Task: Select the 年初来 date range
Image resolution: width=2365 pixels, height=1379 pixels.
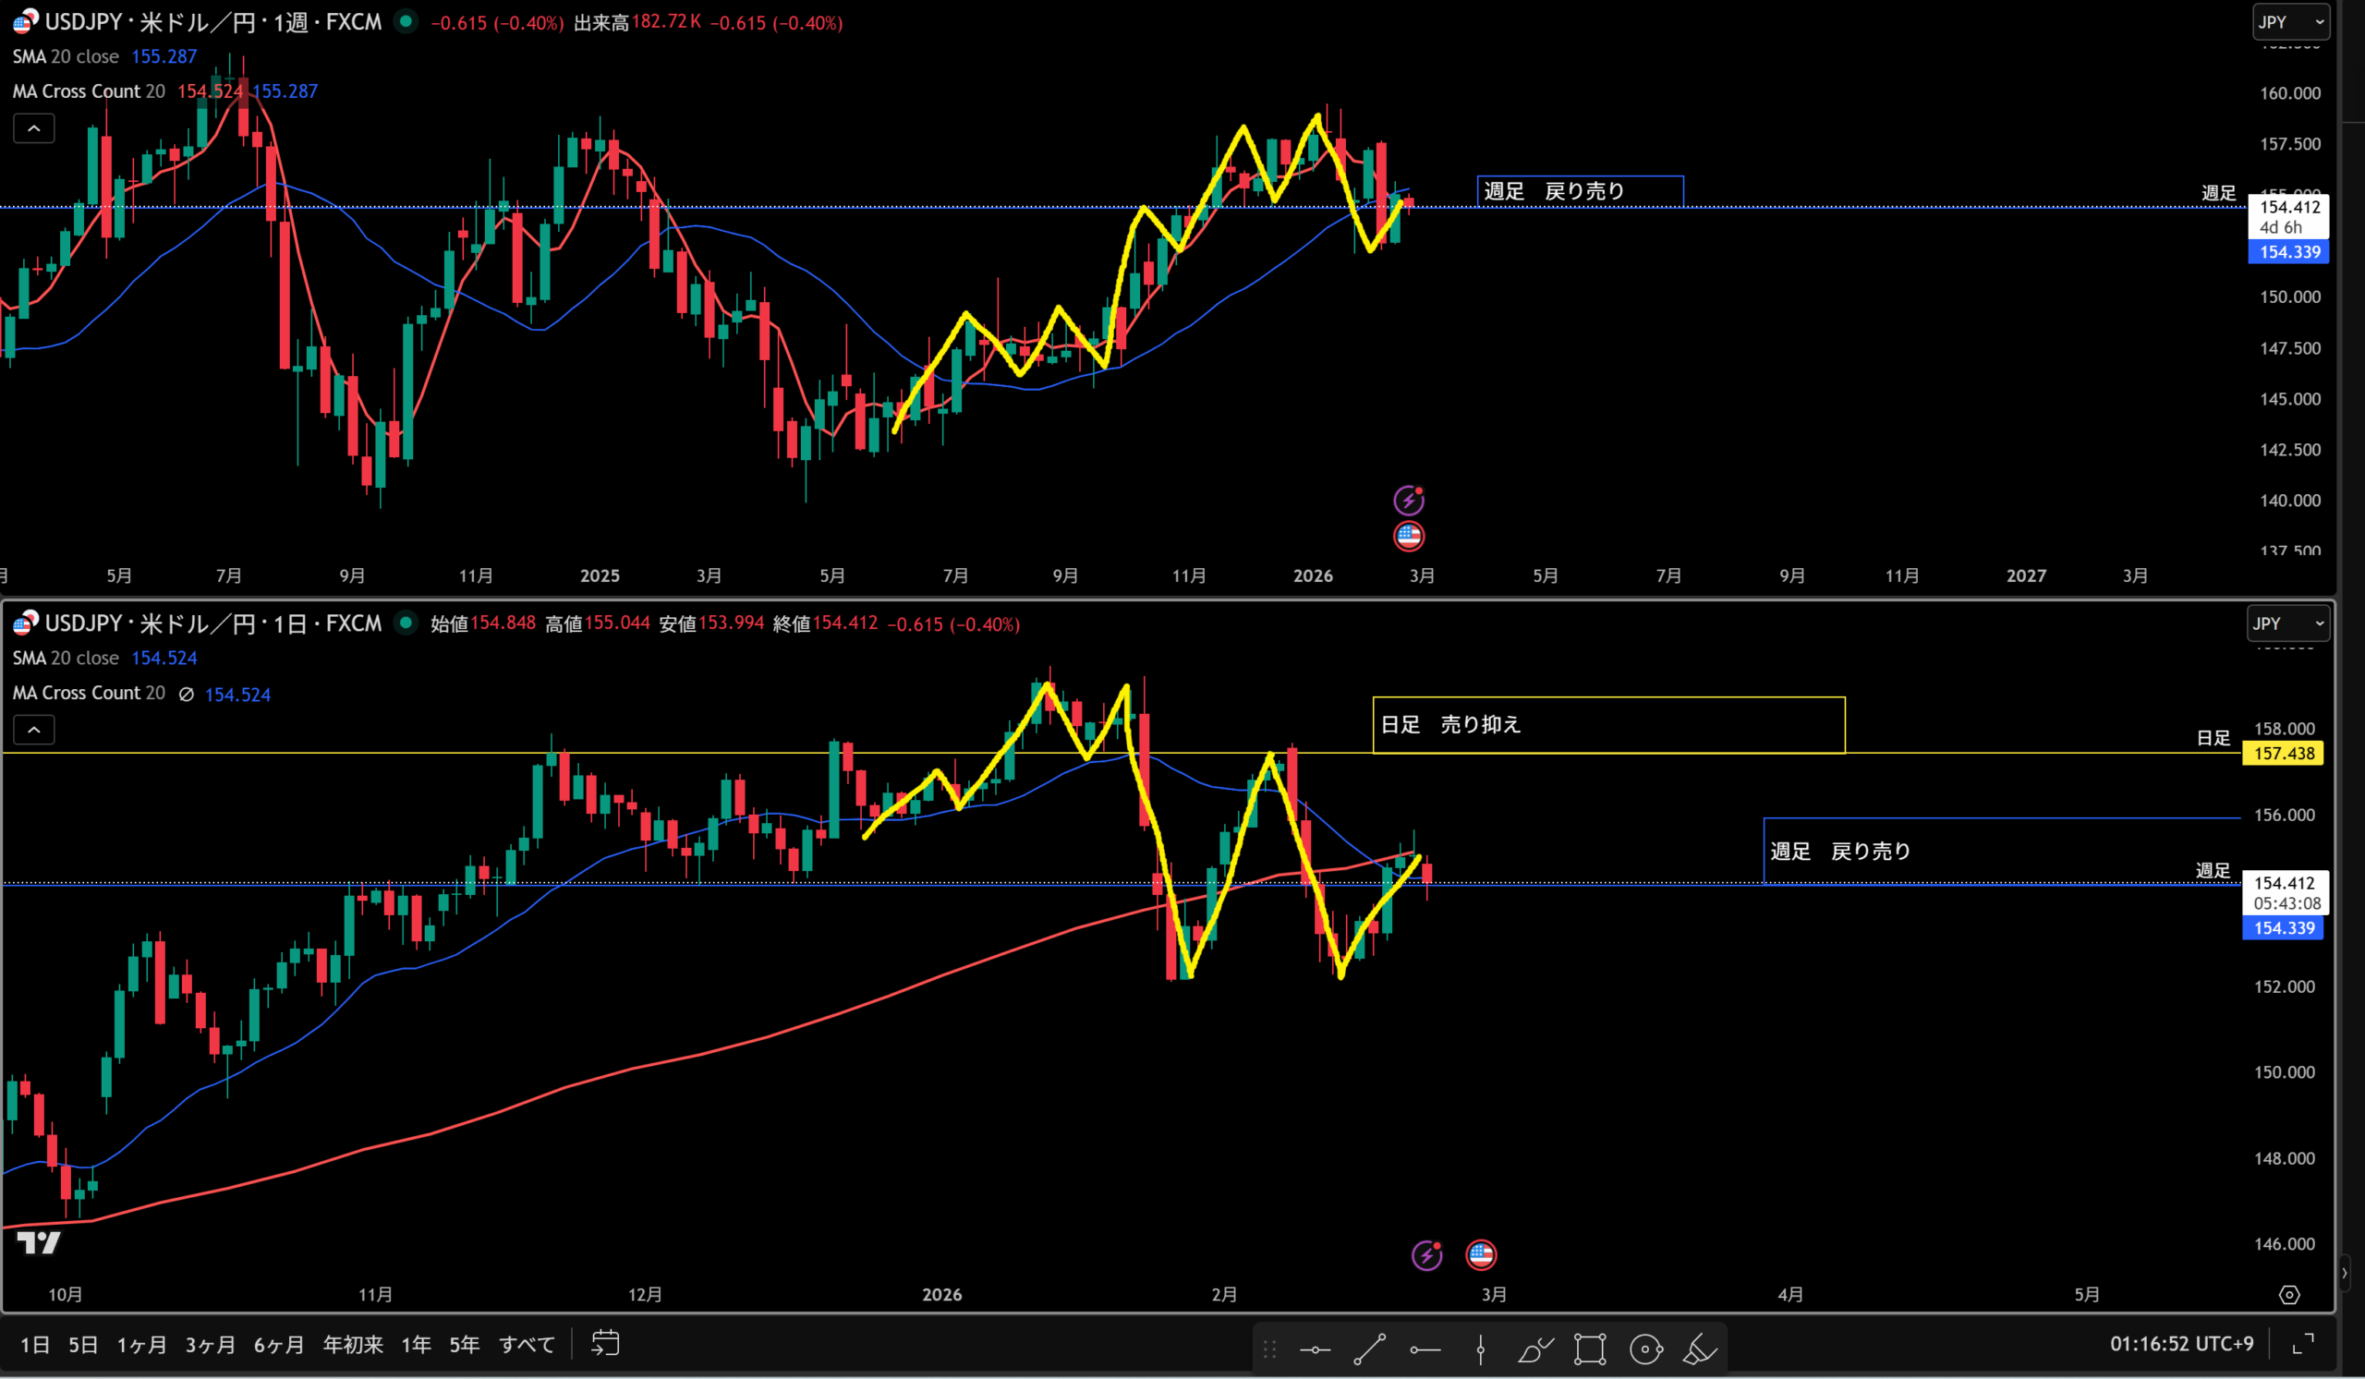Action: click(353, 1344)
